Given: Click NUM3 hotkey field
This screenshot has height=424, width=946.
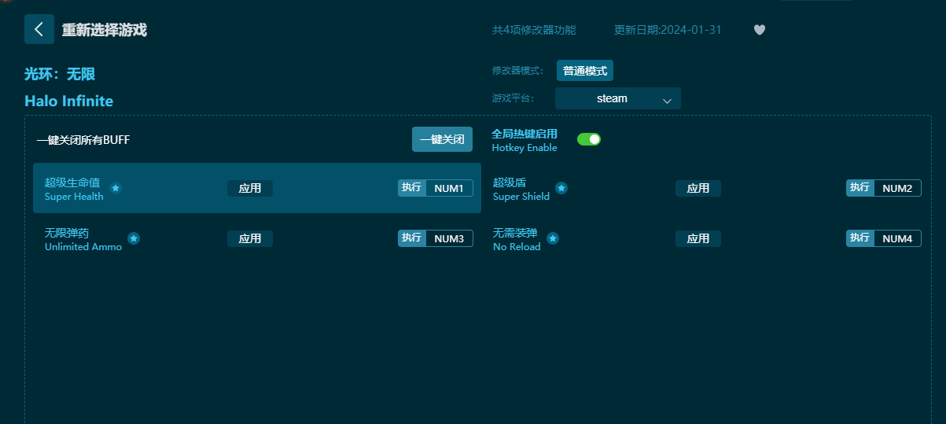Looking at the screenshot, I should (449, 238).
